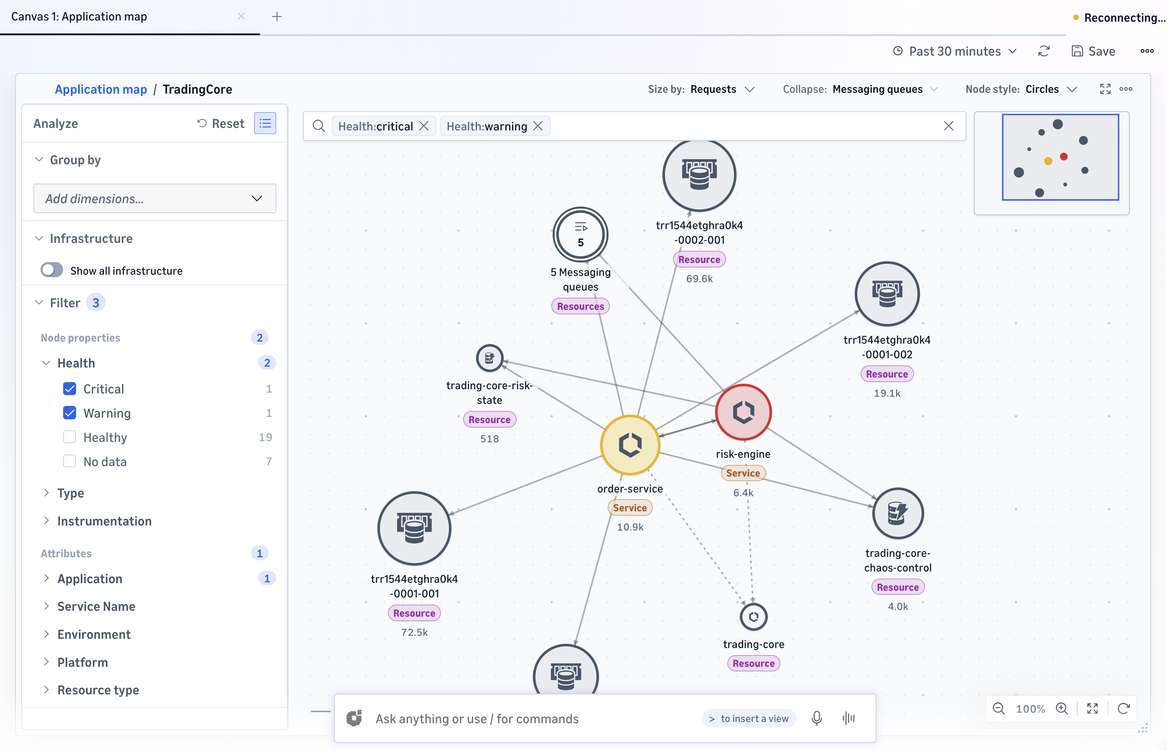Toggle the Analyze list view icon

265,123
